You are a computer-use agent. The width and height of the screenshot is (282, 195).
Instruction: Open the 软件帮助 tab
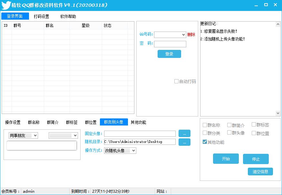68,16
